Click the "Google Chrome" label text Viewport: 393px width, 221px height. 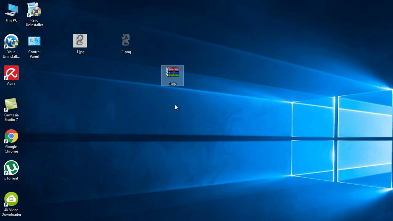click(11, 149)
